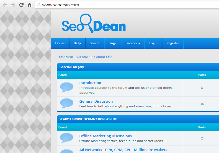Click the Ad Networks board speech bubble icon

(67, 151)
